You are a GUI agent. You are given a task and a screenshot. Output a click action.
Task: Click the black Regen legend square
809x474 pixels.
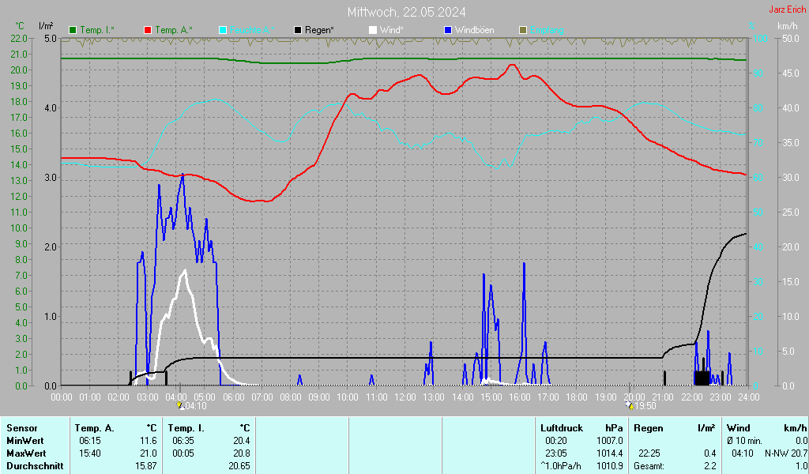click(x=298, y=30)
